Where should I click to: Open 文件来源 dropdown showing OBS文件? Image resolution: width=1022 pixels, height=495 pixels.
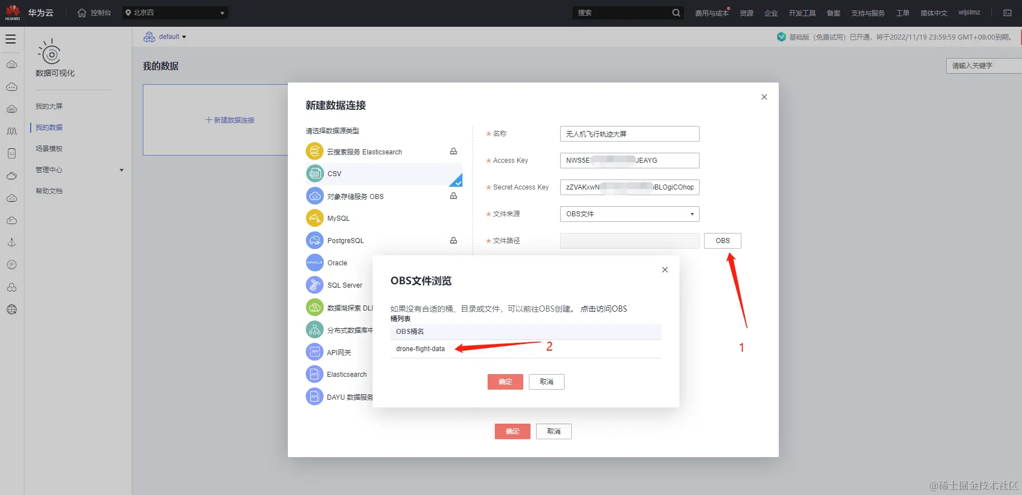629,214
